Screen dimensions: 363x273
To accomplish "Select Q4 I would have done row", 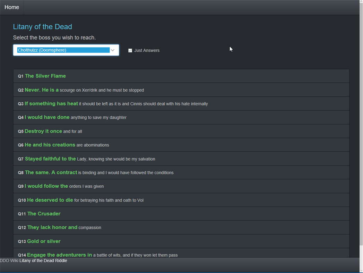I will tap(181, 117).
